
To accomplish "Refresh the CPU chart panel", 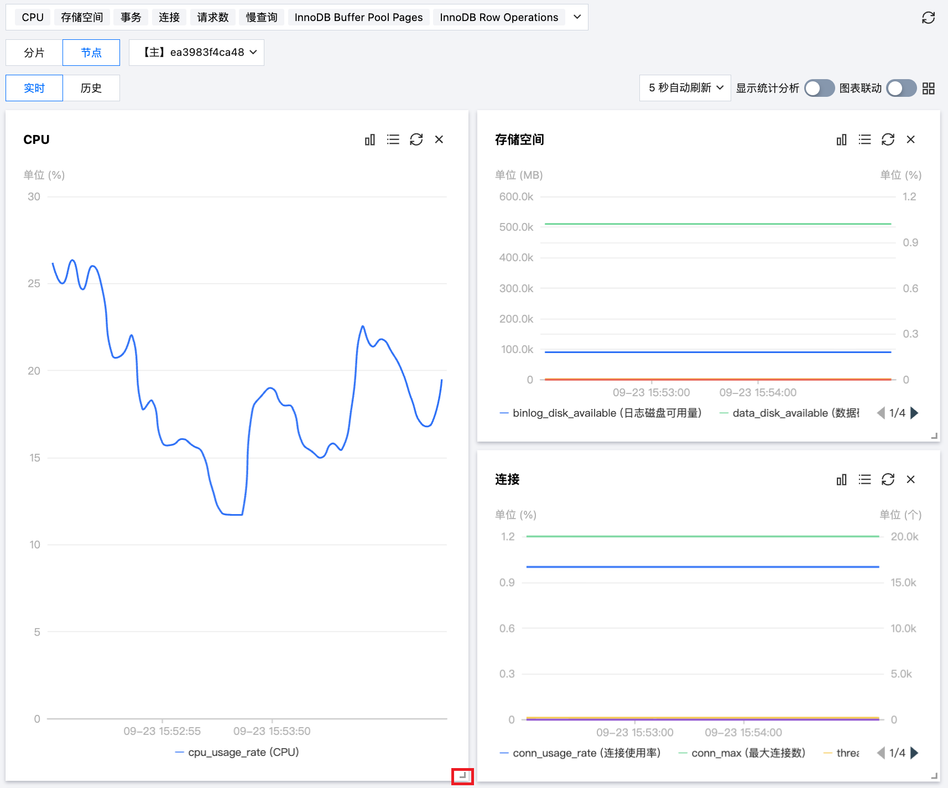I will click(x=416, y=140).
